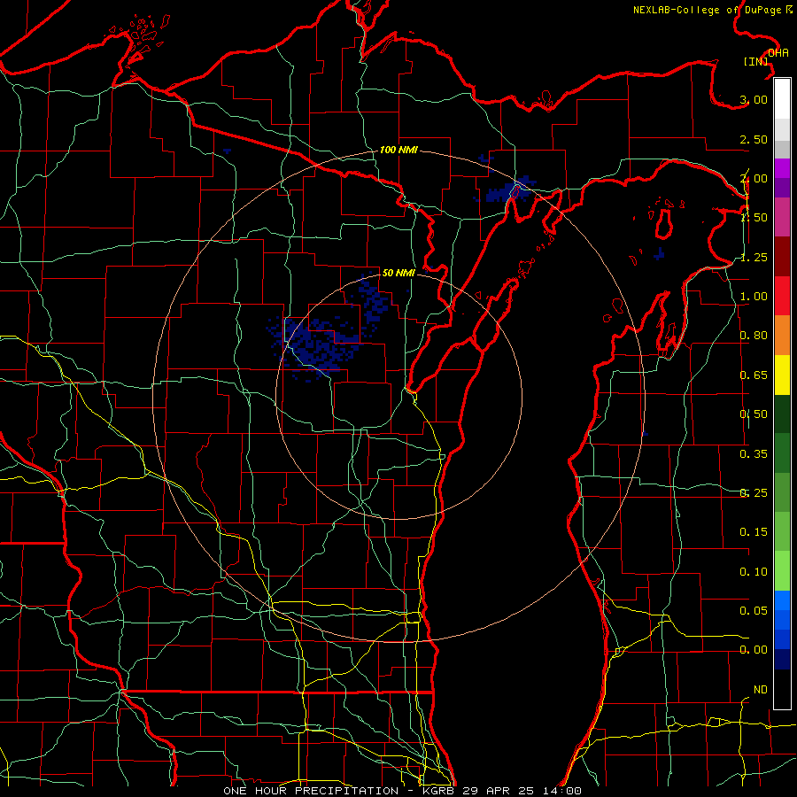Pick the yellow 0.65 legend color
This screenshot has height=797, width=797.
[782, 375]
